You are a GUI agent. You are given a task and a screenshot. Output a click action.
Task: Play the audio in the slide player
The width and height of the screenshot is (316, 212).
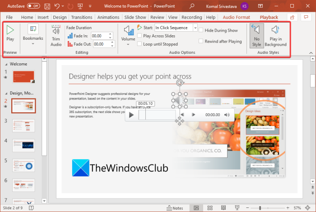click(x=131, y=115)
